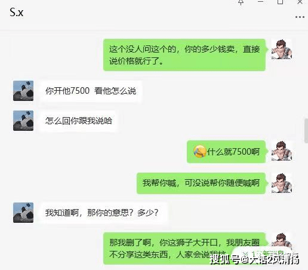The width and height of the screenshot is (308, 270).
Task: Click the crying-laughing emoji in the 7500 message
Action: [x=200, y=151]
